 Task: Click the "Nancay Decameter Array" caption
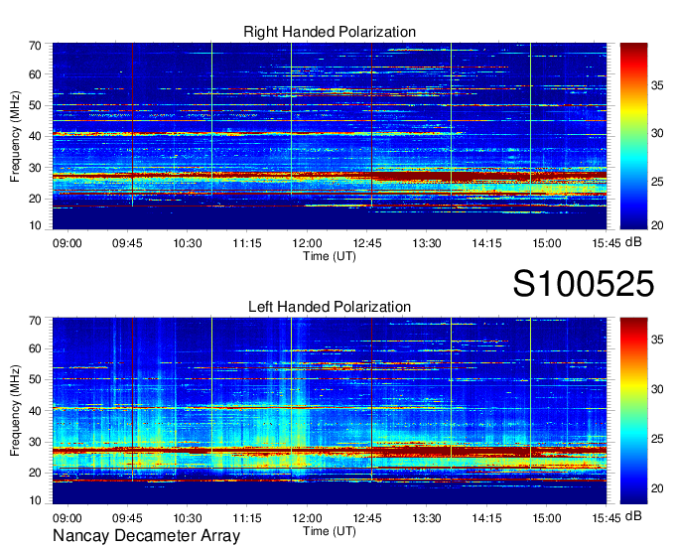click(146, 536)
